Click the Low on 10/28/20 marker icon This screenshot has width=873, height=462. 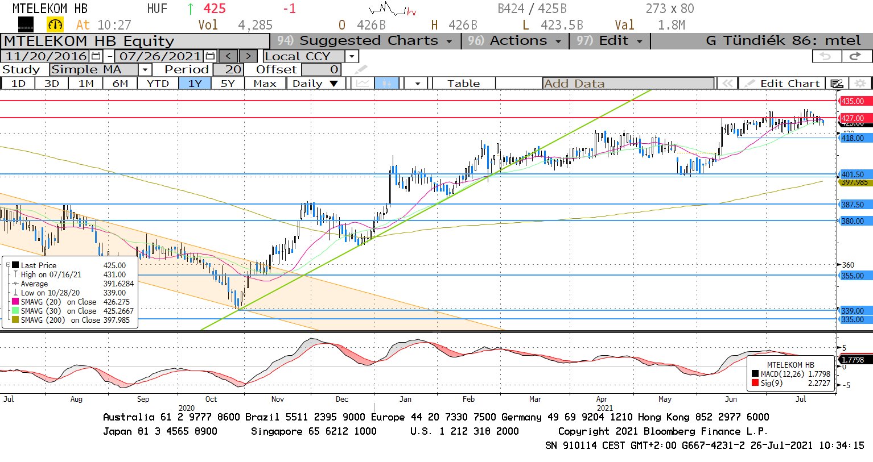point(15,293)
